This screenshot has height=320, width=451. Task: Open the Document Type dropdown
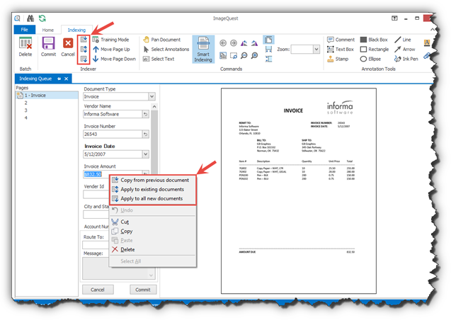152,96
